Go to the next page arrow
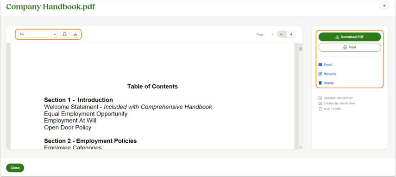This screenshot has height=177, width=396. [291, 34]
